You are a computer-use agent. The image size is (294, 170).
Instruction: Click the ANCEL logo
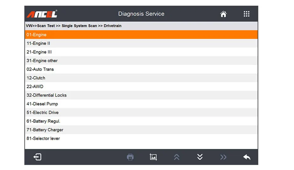point(42,14)
